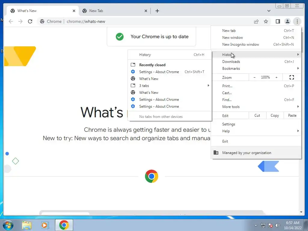Open the profile avatar icon
This screenshot has height=231, width=308.
pos(287,21)
